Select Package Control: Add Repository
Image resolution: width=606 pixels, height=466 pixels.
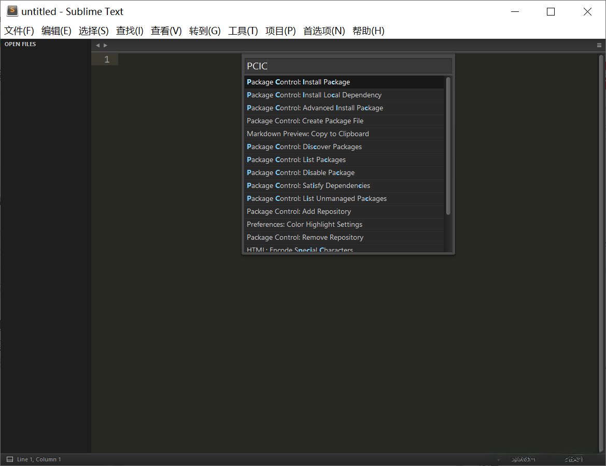point(344,211)
